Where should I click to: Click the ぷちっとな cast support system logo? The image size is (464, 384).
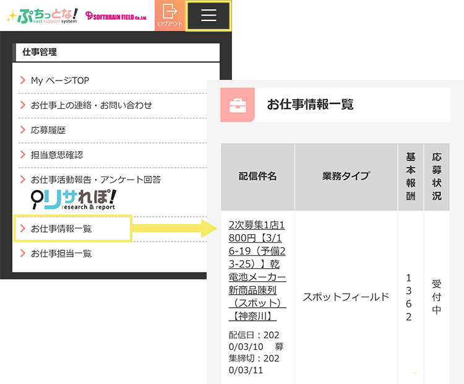[x=42, y=15]
